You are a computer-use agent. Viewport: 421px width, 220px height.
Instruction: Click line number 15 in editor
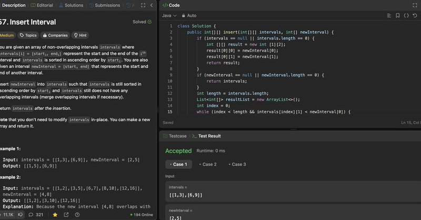pyautogui.click(x=169, y=112)
